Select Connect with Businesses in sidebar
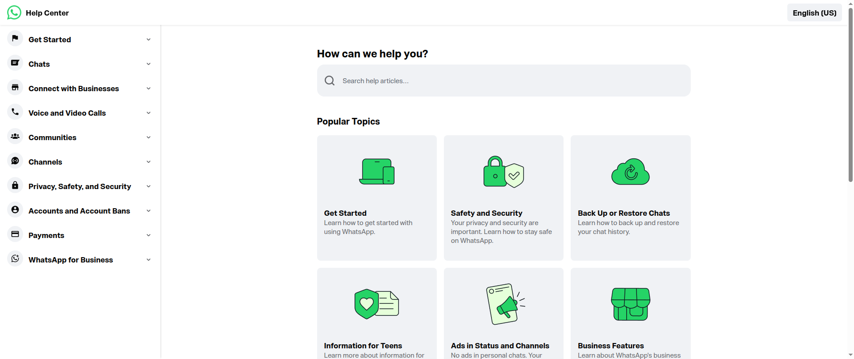854x359 pixels. (74, 89)
